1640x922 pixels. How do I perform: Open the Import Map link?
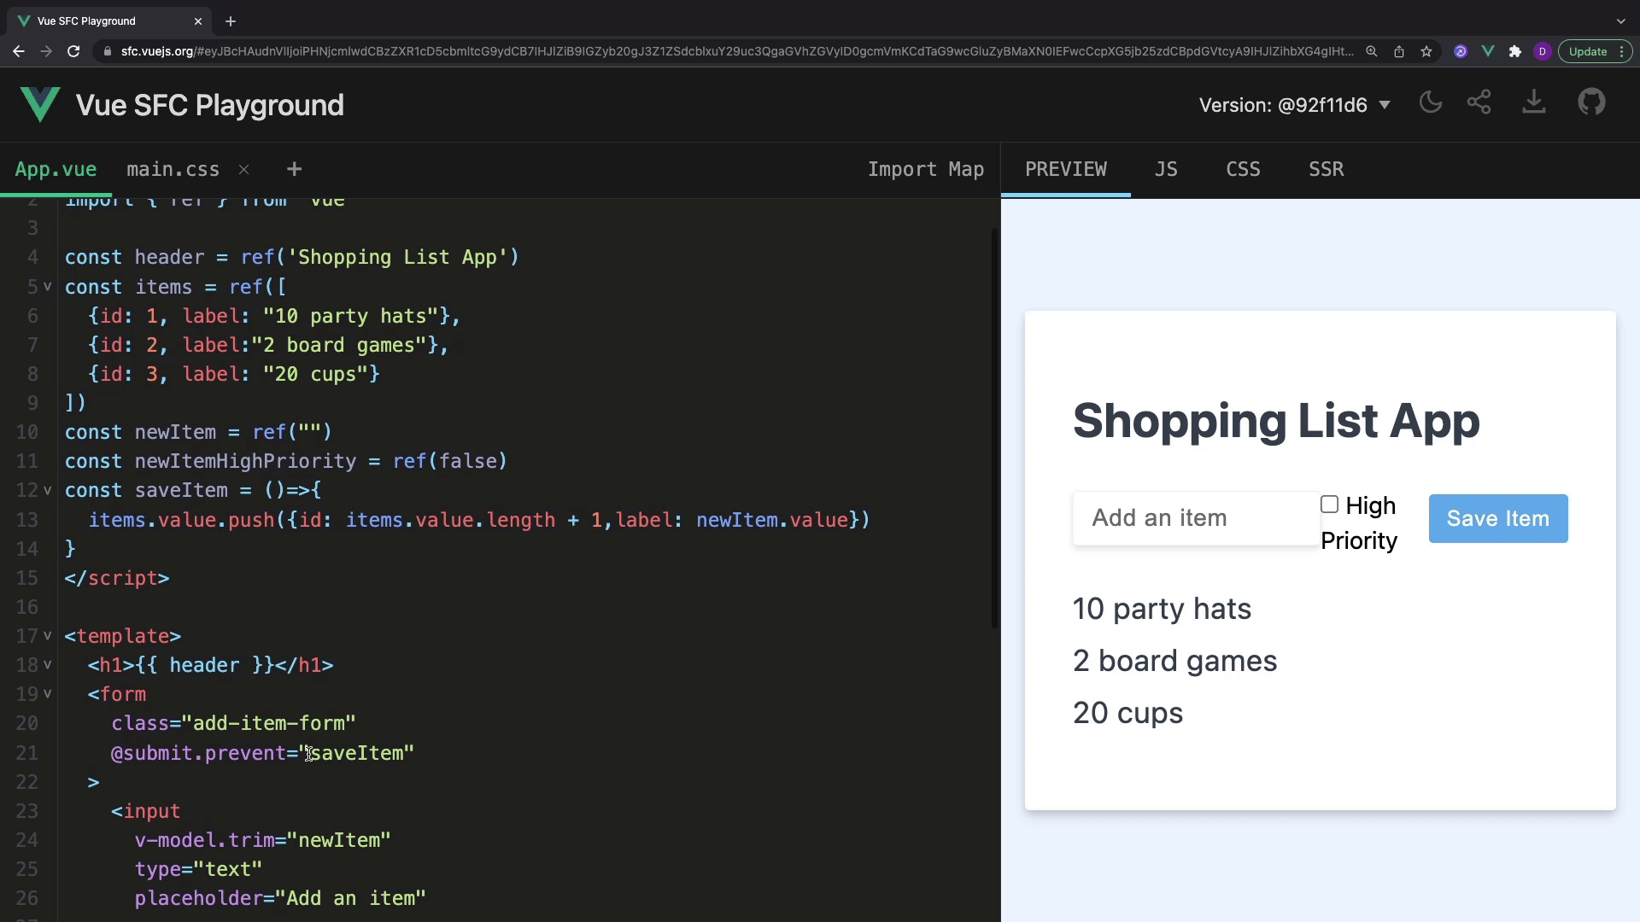(x=926, y=169)
